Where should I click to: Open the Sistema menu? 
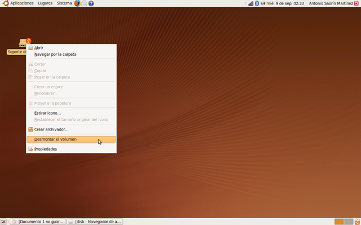click(64, 3)
